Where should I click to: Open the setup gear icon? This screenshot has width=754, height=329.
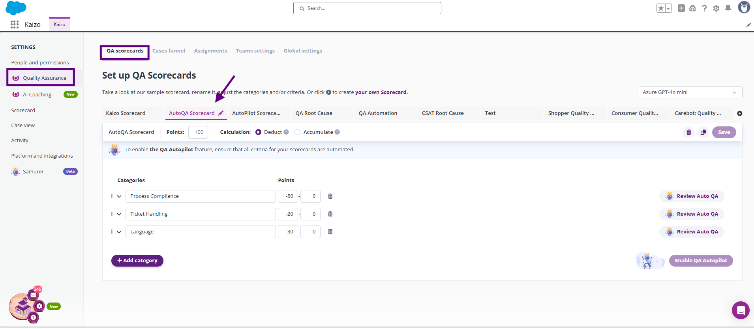[x=716, y=8]
